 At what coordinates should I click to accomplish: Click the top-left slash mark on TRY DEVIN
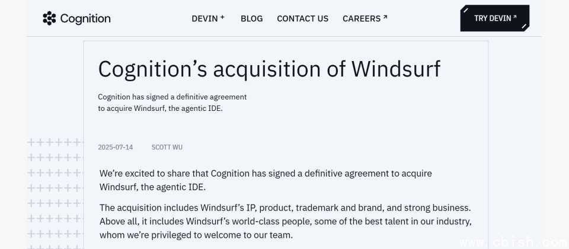point(466,10)
